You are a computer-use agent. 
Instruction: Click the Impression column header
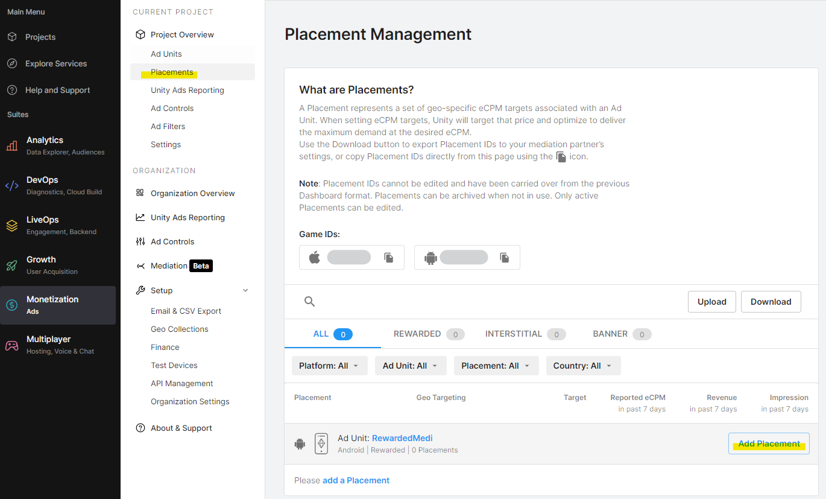click(789, 398)
